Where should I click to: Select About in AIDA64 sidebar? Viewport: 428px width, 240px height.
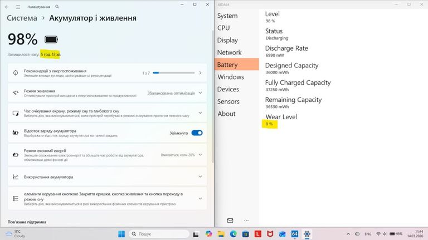tap(227, 114)
